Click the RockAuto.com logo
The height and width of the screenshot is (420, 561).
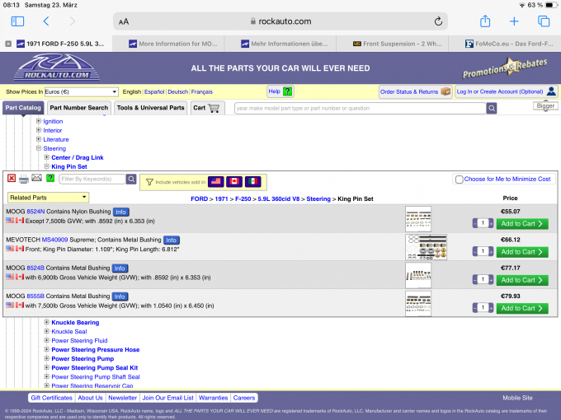(x=57, y=68)
